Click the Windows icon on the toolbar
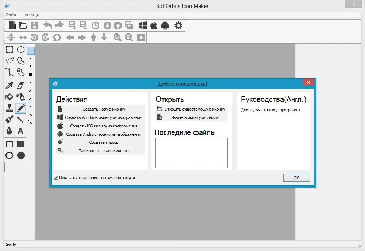 pos(143,25)
